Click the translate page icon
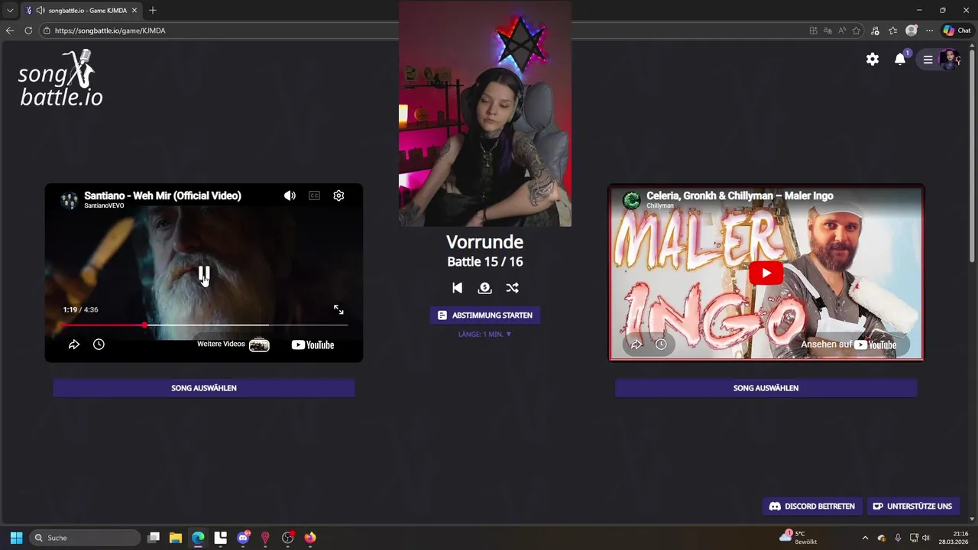Screen dimensions: 978x550 [x=828, y=31]
